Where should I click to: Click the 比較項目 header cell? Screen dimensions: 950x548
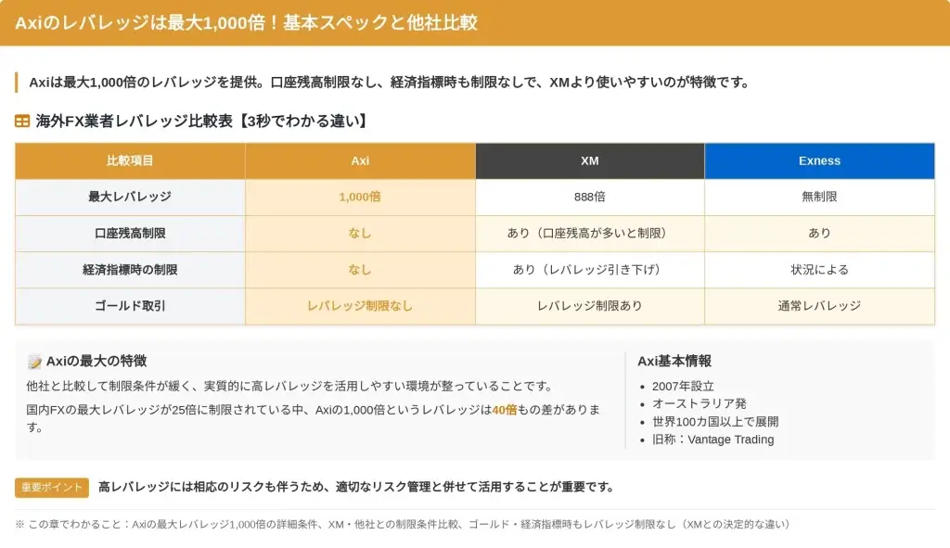(x=130, y=160)
